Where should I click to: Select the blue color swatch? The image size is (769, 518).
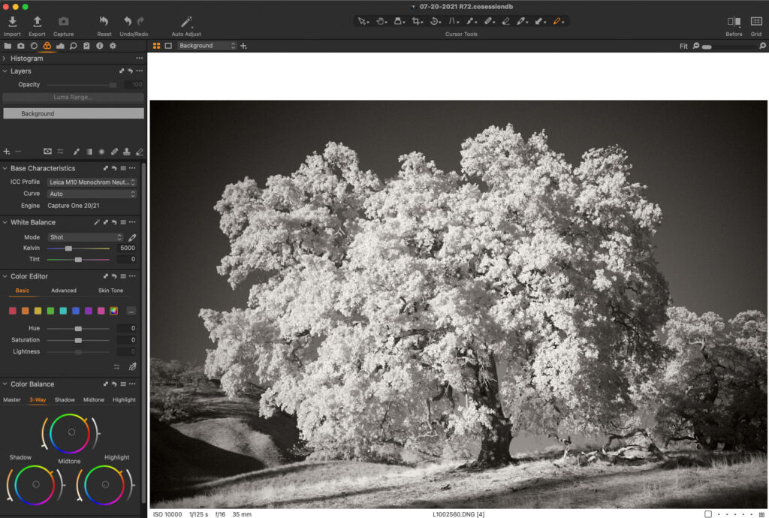[x=76, y=311]
